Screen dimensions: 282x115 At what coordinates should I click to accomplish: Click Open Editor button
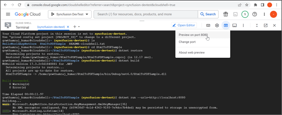(x=184, y=25)
